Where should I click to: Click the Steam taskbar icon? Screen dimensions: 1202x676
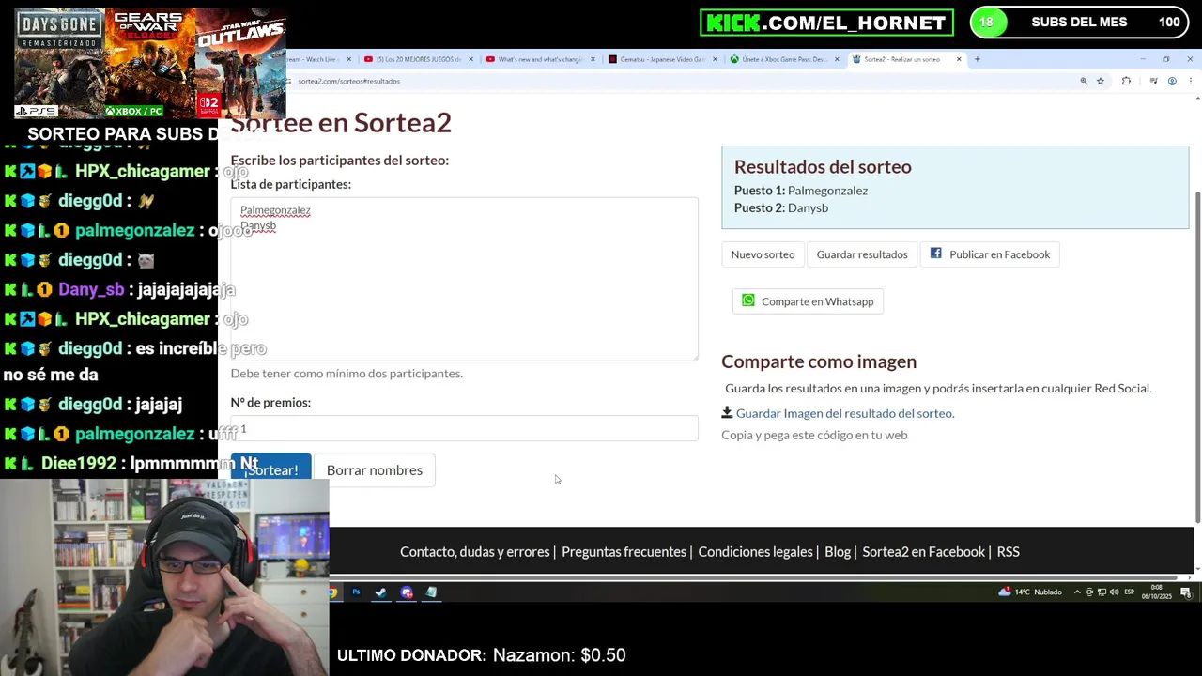tap(380, 592)
